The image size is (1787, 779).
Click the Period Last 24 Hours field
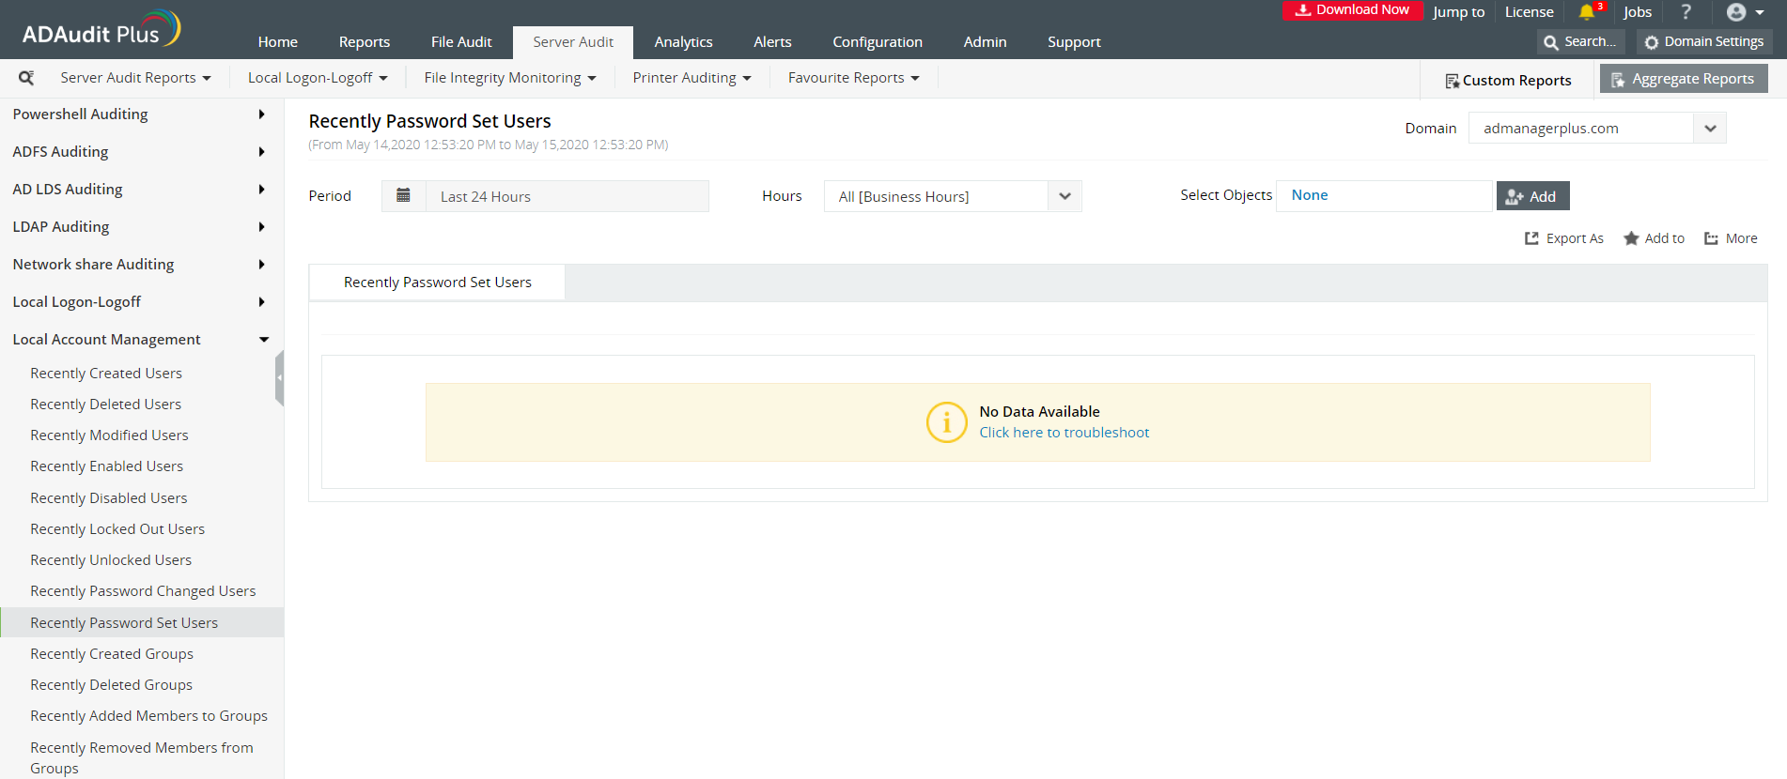[x=567, y=196]
